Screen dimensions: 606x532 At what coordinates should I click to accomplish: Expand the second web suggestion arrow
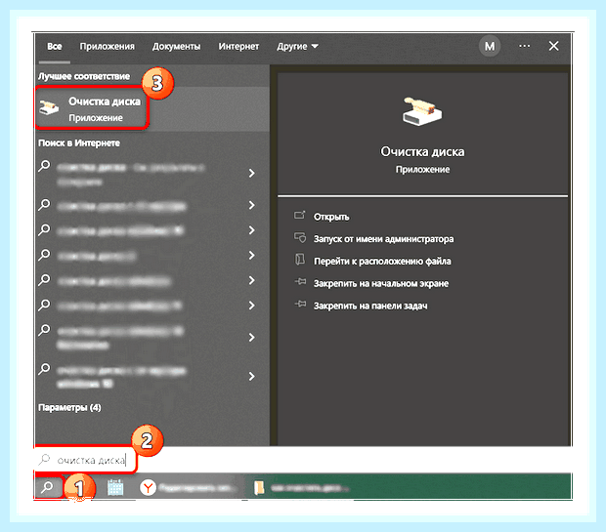coord(252,205)
